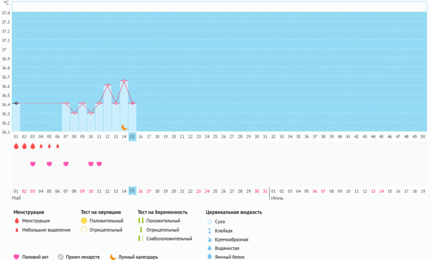Viewport: 431px width, 260px height.
Task: Click the moon icon on chart day 14
Action: click(124, 127)
